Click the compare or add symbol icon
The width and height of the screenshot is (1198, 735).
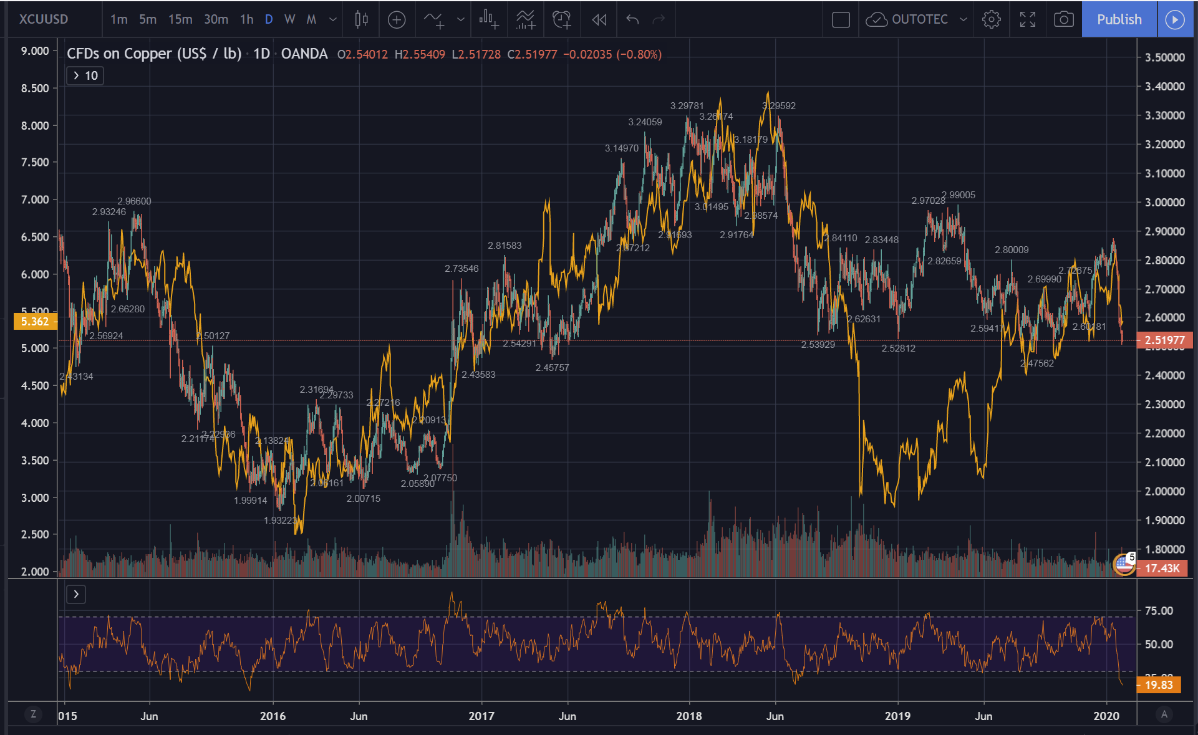coord(397,19)
